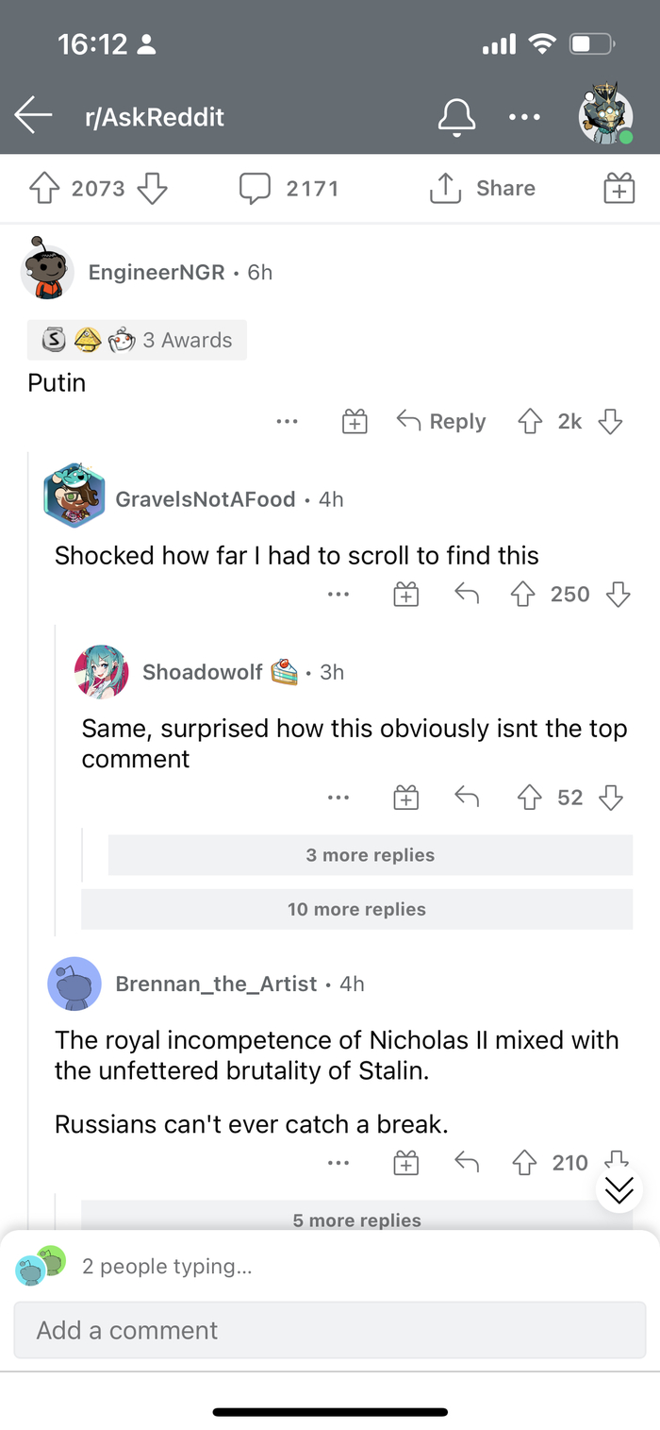Award Brennan_the_Artist's comment with gift icon

point(405,1163)
